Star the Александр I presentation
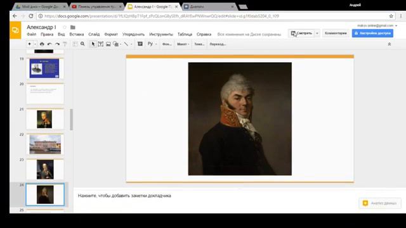 coord(65,27)
